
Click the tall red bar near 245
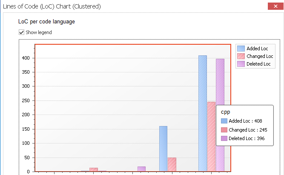coord(211,136)
